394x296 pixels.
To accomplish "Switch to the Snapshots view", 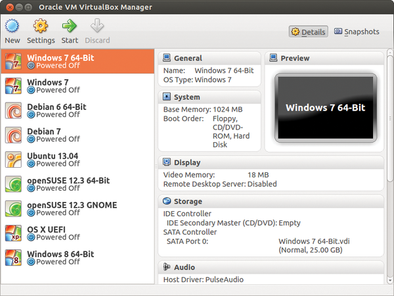I will tap(357, 32).
